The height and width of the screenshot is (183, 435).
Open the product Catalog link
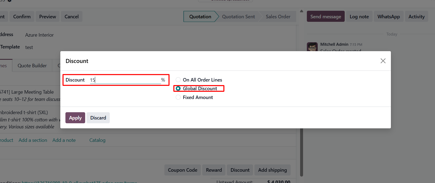97,140
